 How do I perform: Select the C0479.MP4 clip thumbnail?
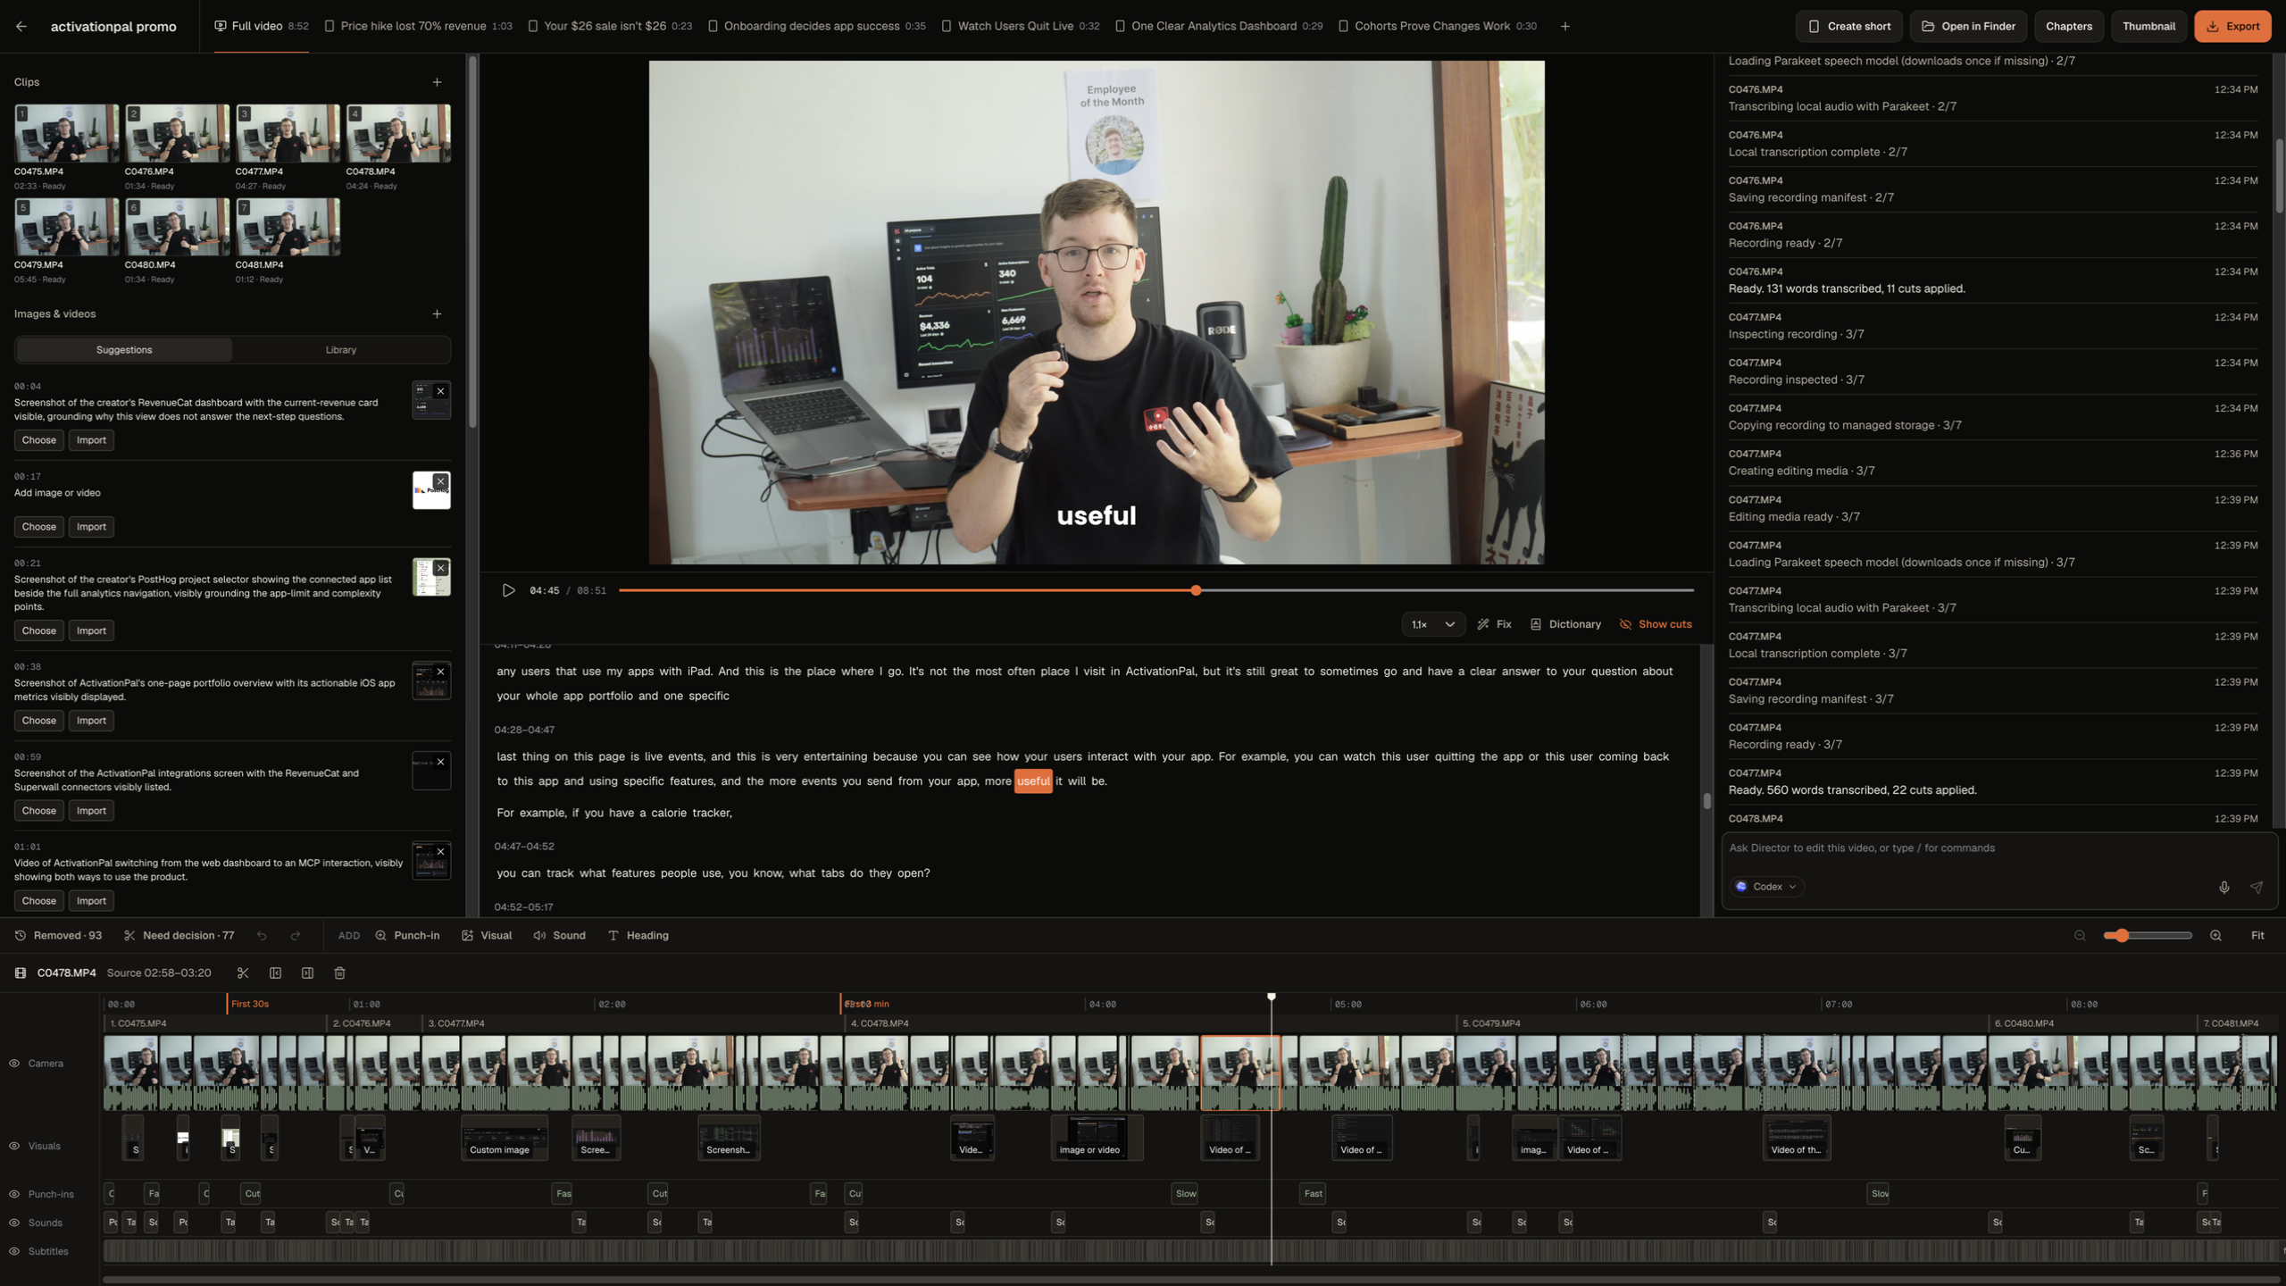point(66,226)
